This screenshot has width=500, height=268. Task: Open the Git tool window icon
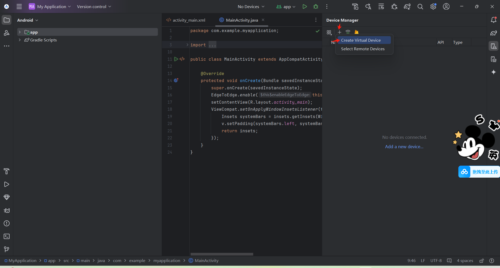(x=6, y=249)
